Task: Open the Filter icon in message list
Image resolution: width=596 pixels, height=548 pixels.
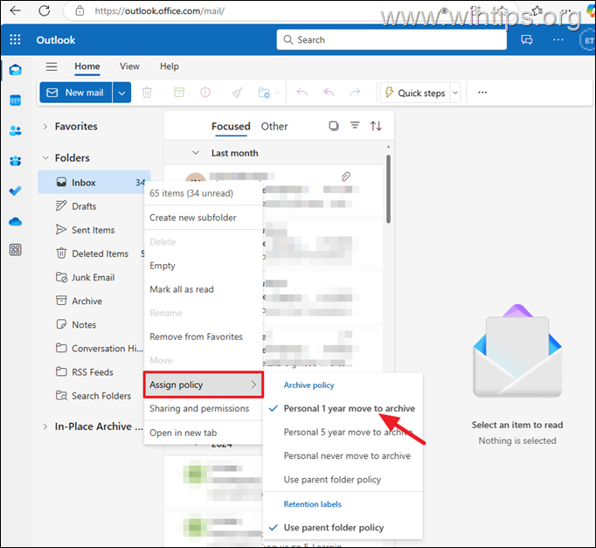Action: pos(355,125)
